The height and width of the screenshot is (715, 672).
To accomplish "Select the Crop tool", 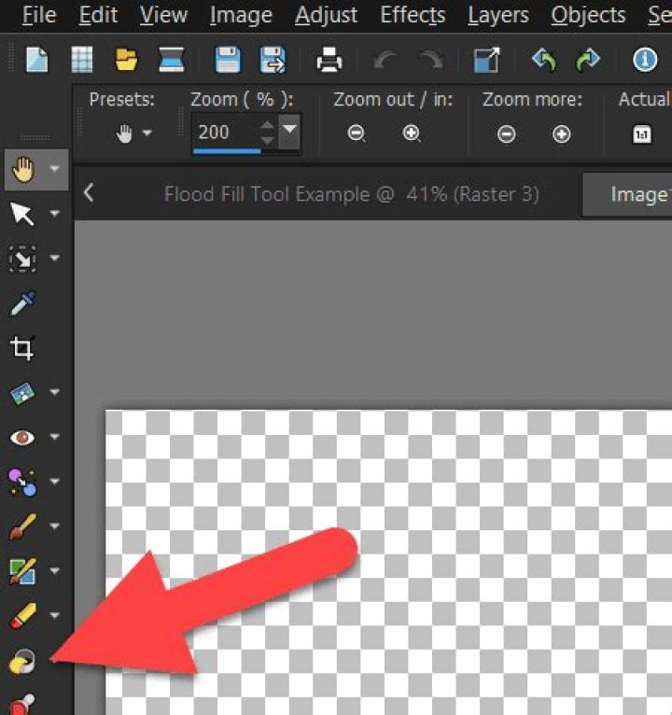I will pos(21,348).
